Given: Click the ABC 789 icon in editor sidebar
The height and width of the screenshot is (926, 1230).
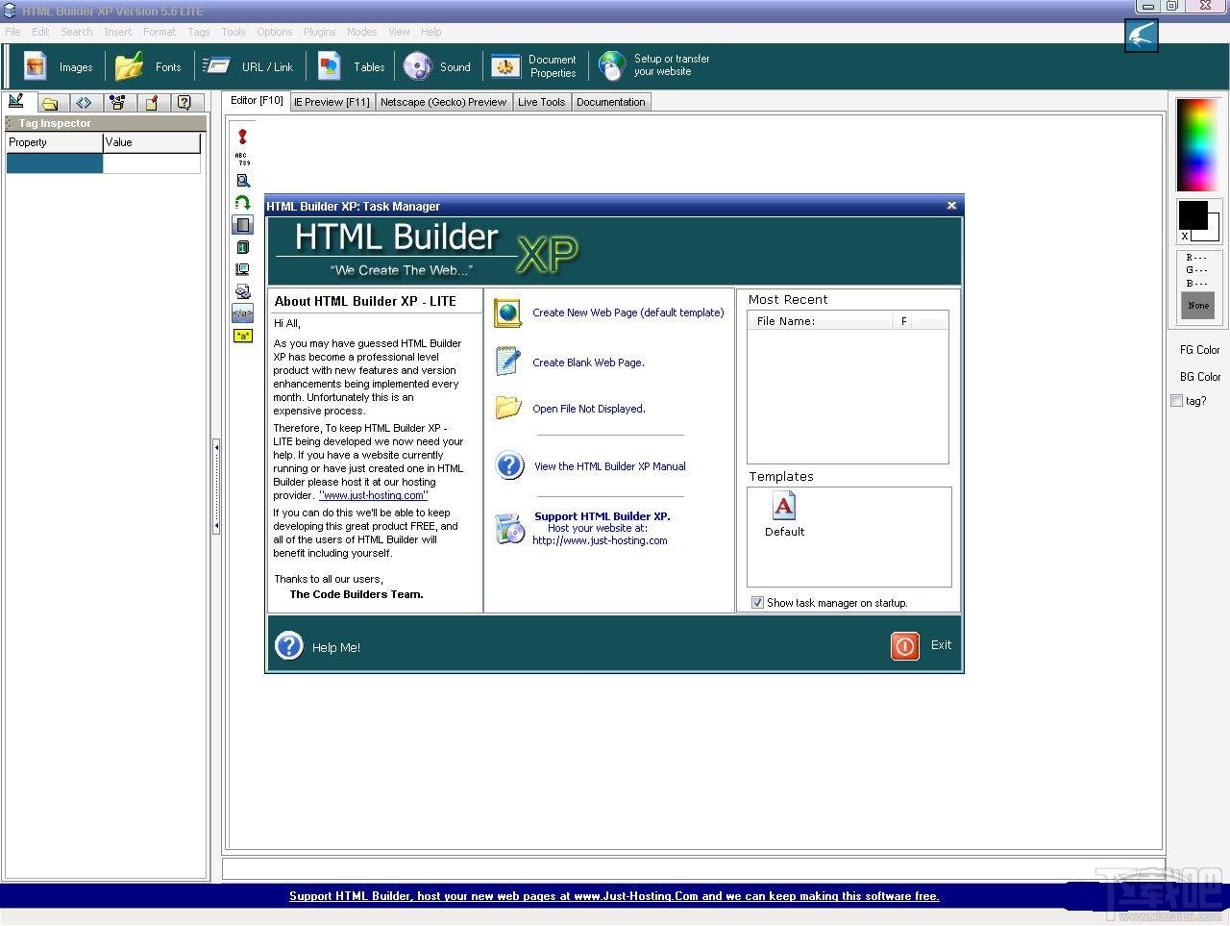Looking at the screenshot, I should 242,159.
